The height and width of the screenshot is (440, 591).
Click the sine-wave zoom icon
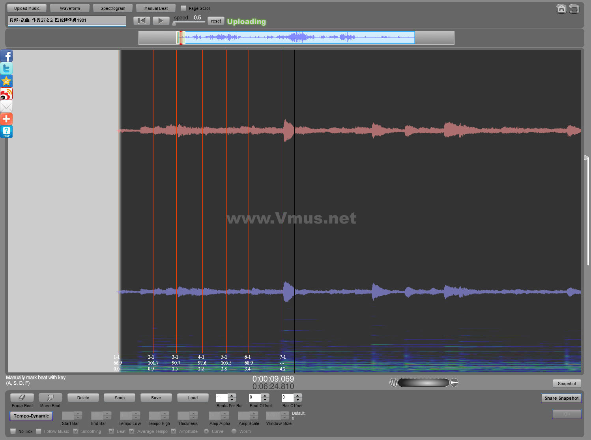pyautogui.click(x=393, y=382)
